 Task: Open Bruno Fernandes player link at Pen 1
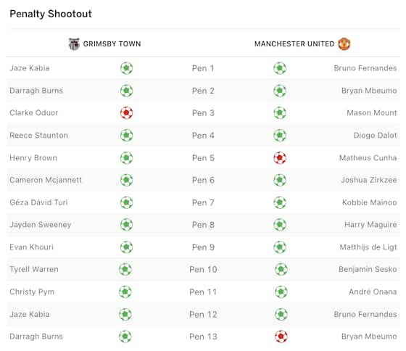point(365,68)
